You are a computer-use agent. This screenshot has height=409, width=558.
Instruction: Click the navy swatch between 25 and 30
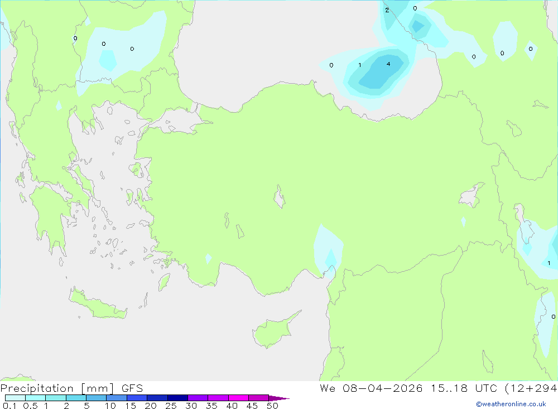coord(177,398)
